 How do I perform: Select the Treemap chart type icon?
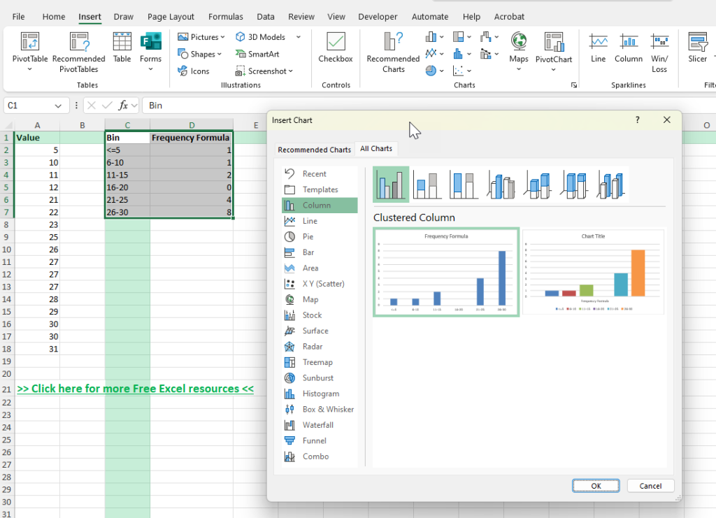[319, 362]
